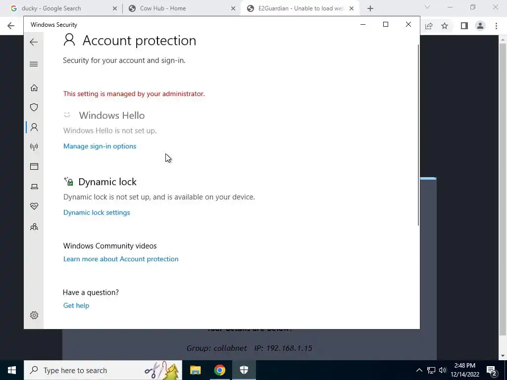Open the notification center icon
The image size is (507, 380).
click(x=491, y=370)
